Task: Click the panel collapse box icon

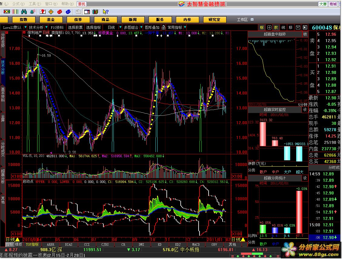Action: (298, 28)
